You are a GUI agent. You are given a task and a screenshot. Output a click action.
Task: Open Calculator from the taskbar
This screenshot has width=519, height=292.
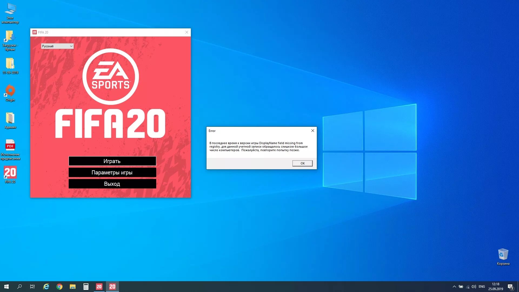[86, 287]
